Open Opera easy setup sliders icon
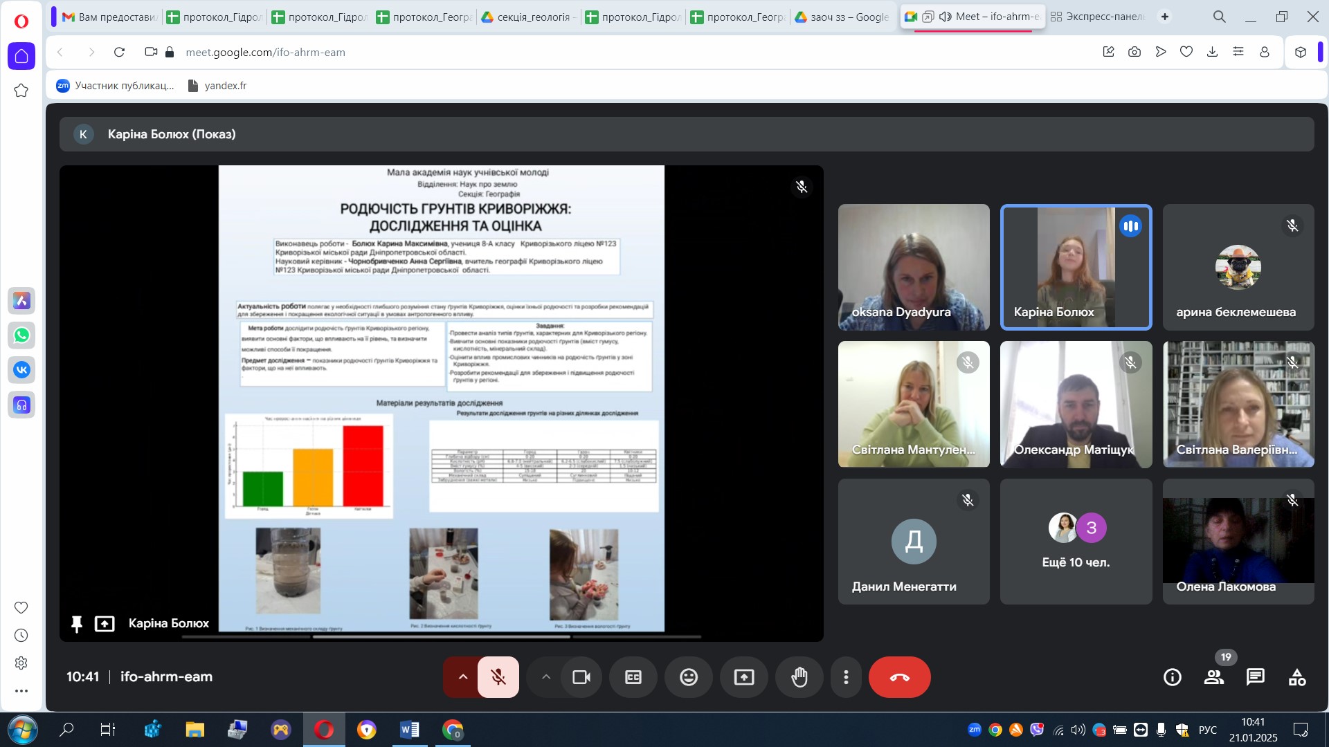Viewport: 1329px width, 747px height. [1238, 52]
